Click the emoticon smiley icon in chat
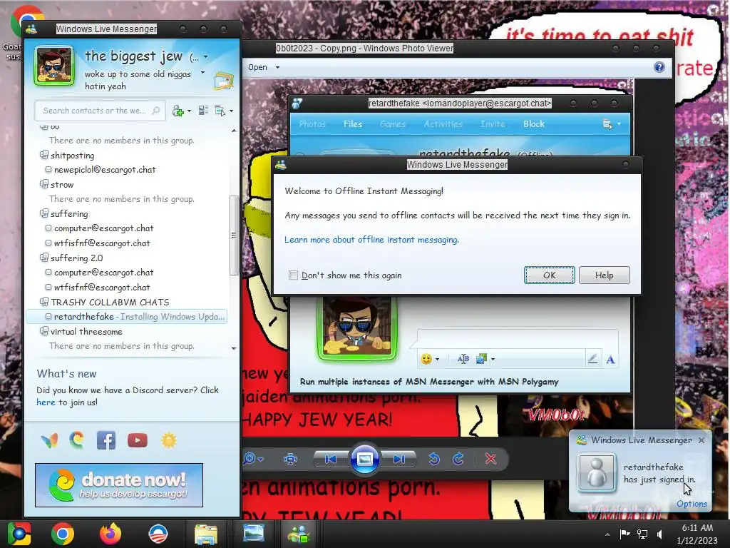 point(426,359)
